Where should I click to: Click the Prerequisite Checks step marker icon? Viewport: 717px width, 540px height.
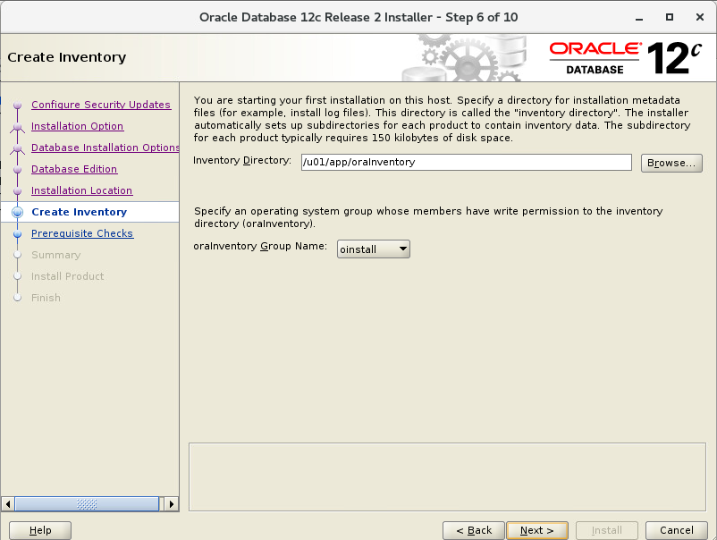tap(17, 233)
